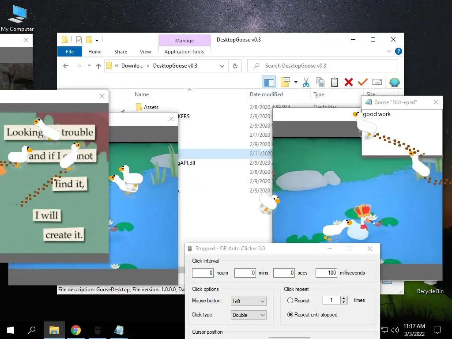
Task: Click the copy icon in Explorer toolbar
Action: [320, 82]
